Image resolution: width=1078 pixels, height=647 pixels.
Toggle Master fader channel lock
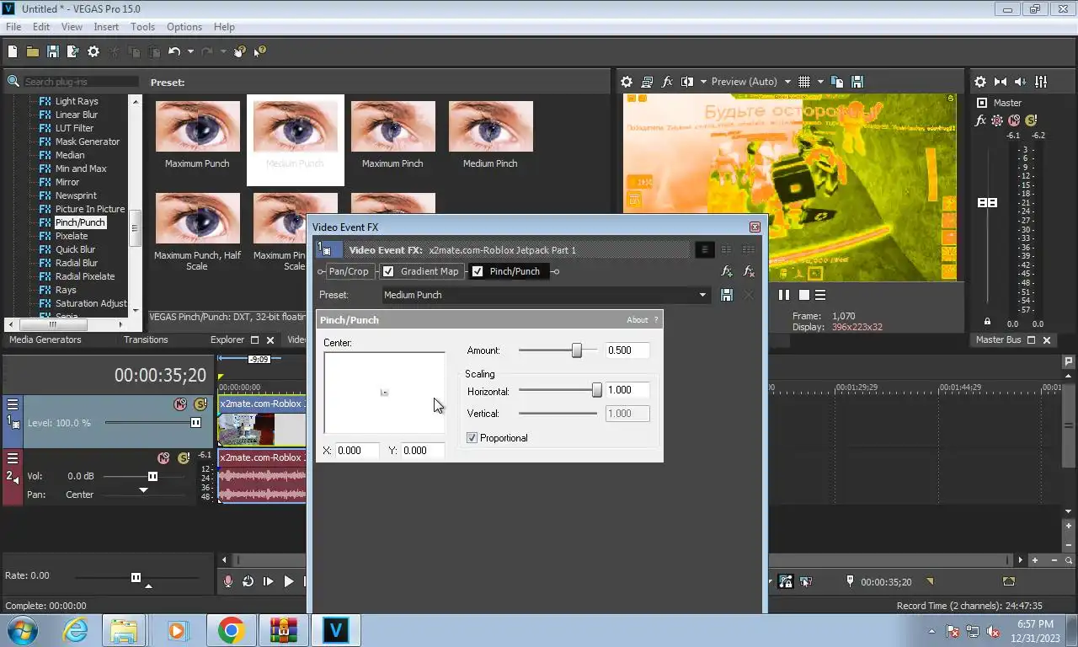(x=987, y=322)
